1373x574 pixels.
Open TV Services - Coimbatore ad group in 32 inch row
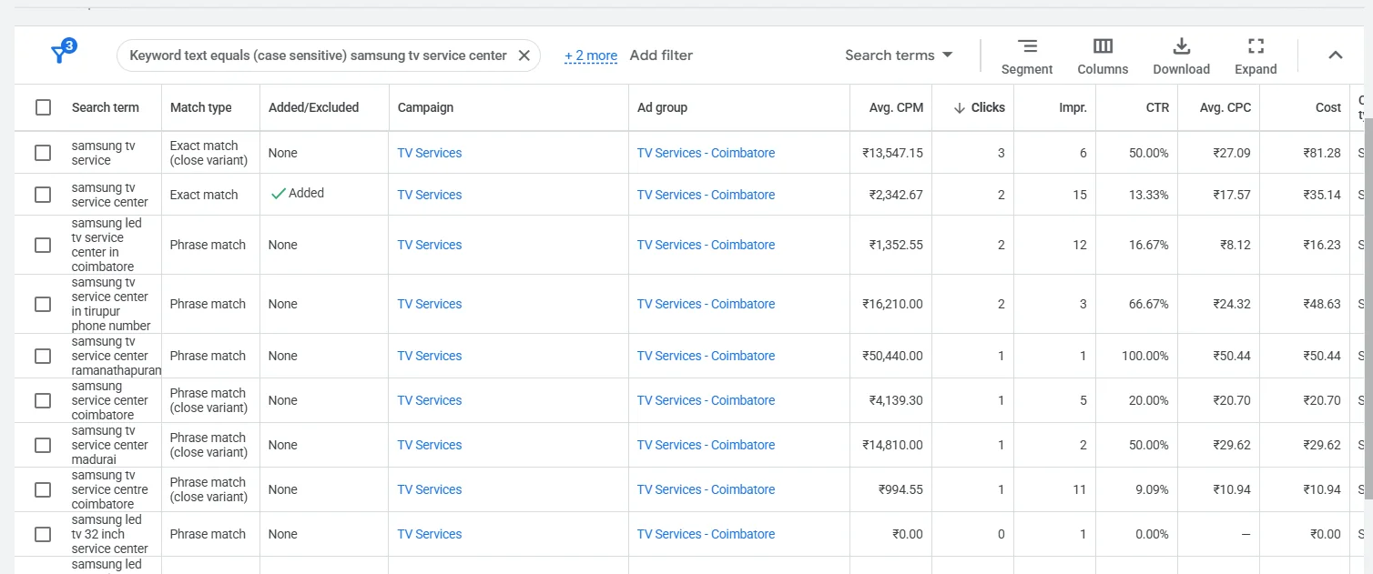pos(706,534)
